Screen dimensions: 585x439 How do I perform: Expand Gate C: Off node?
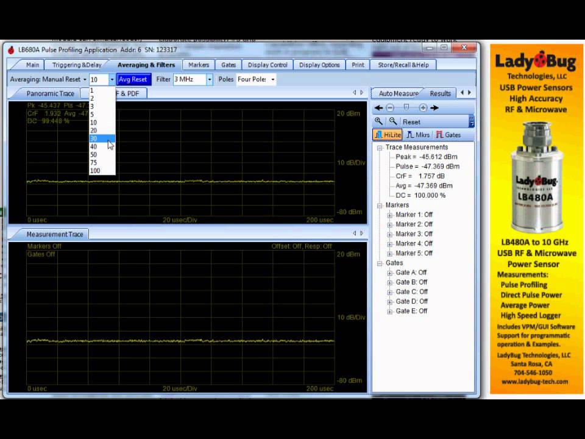pos(390,292)
